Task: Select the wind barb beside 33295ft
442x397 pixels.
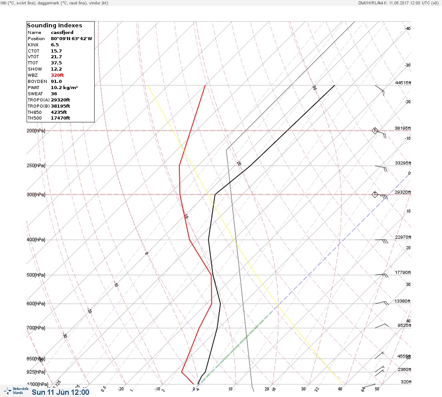Action: click(x=381, y=169)
